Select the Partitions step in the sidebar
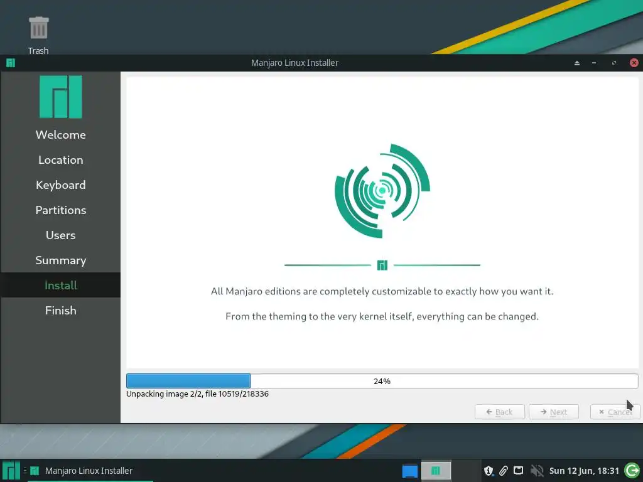Screen dimensions: 643x482 point(61,210)
